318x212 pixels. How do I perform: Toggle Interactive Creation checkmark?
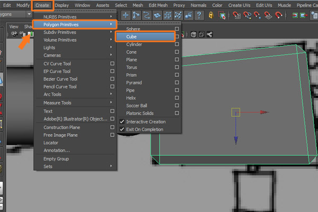(121, 121)
